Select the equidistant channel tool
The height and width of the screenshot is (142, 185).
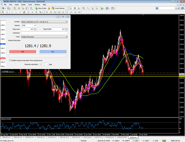pos(24,12)
